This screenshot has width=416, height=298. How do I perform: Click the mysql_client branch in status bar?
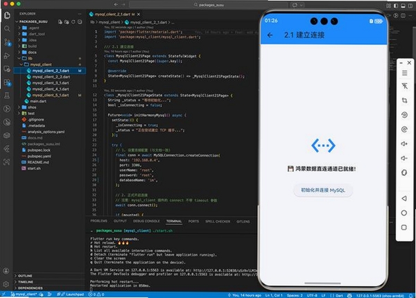[24, 295]
